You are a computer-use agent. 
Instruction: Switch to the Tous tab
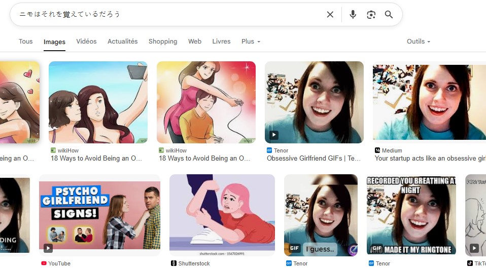tap(25, 42)
